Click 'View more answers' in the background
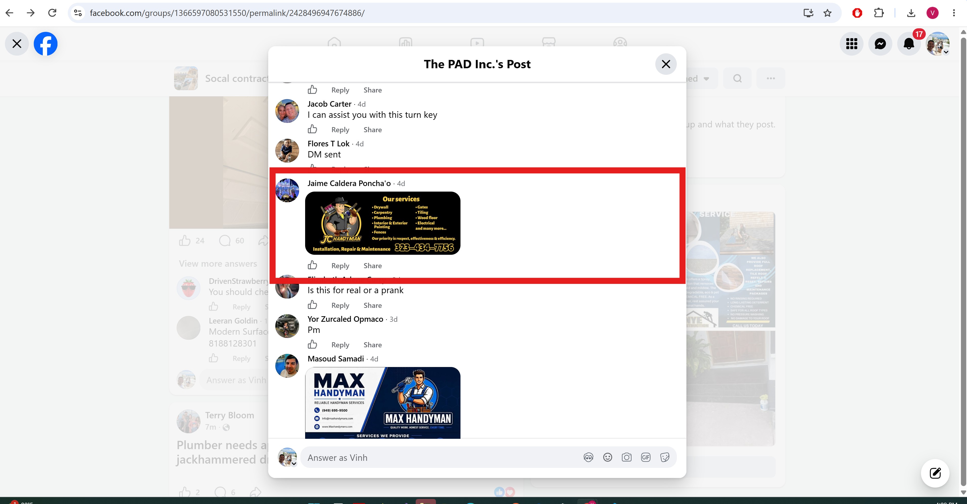This screenshot has height=504, width=967. (218, 264)
